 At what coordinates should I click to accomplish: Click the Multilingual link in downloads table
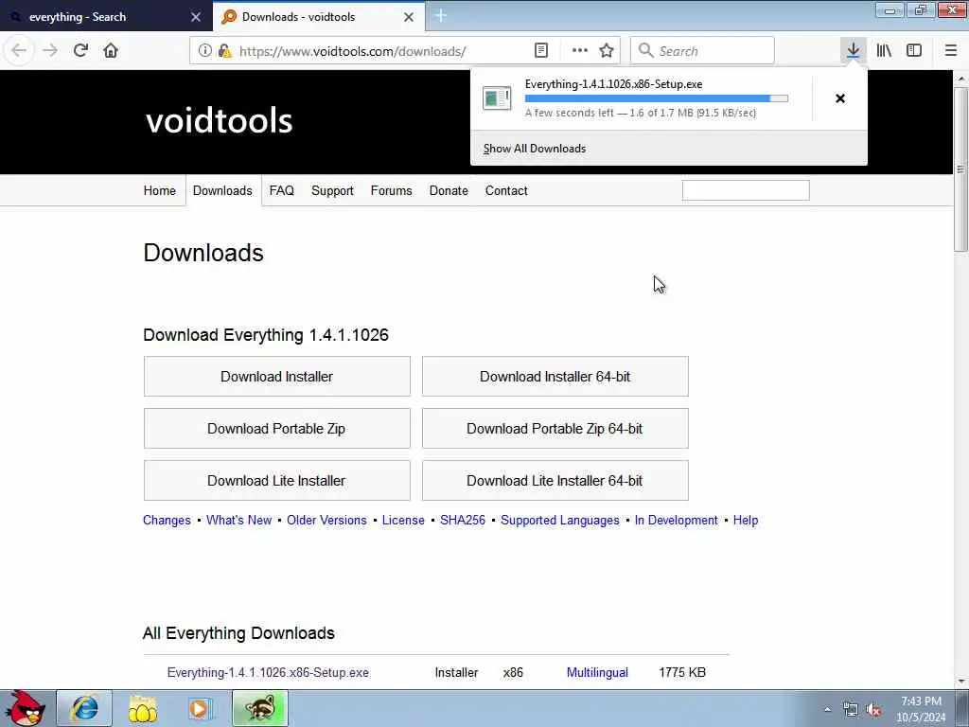point(598,673)
